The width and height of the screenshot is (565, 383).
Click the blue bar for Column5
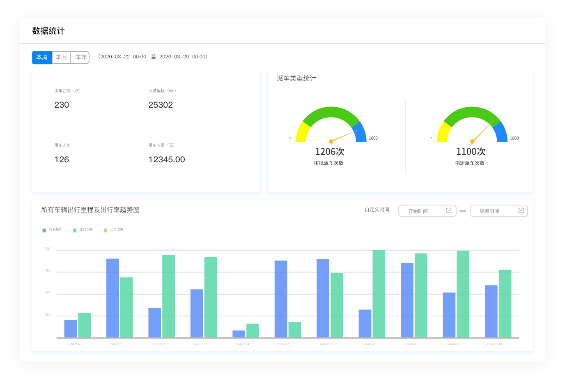click(x=281, y=299)
